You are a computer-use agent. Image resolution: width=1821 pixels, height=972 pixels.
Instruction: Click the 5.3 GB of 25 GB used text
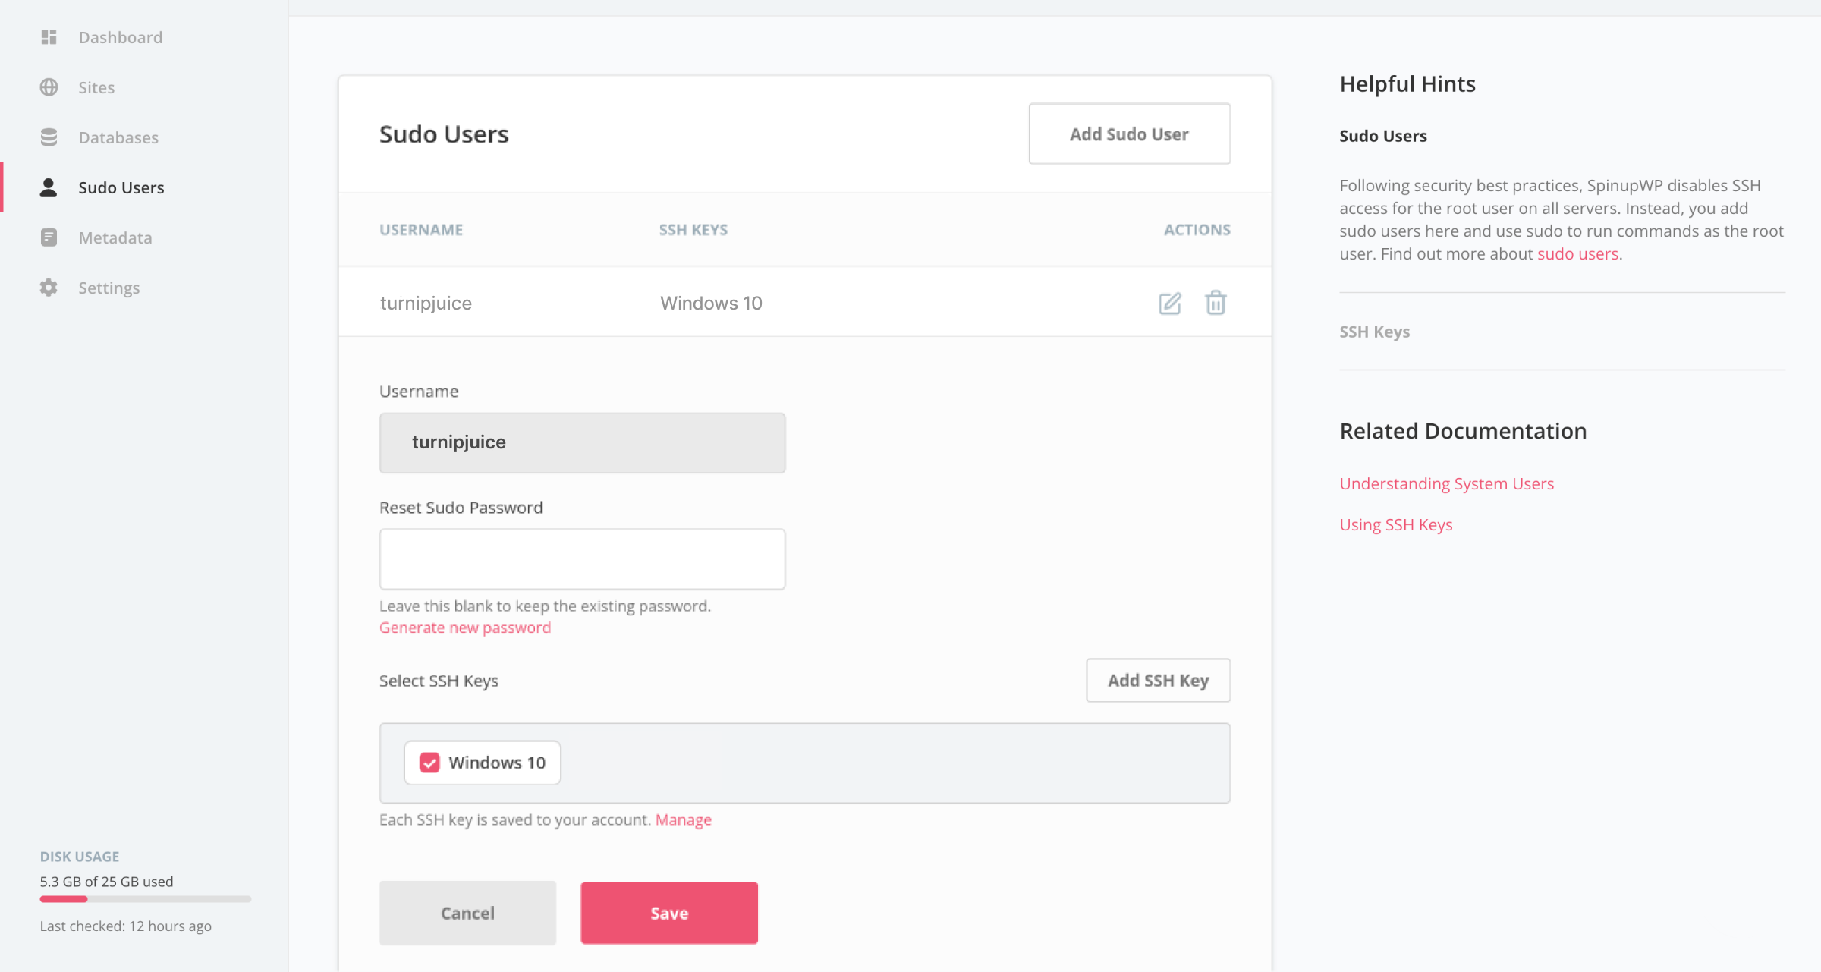[x=107, y=881]
